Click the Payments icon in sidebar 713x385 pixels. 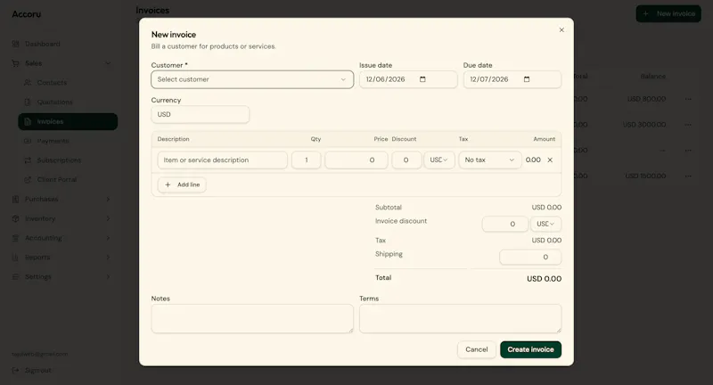(x=28, y=142)
